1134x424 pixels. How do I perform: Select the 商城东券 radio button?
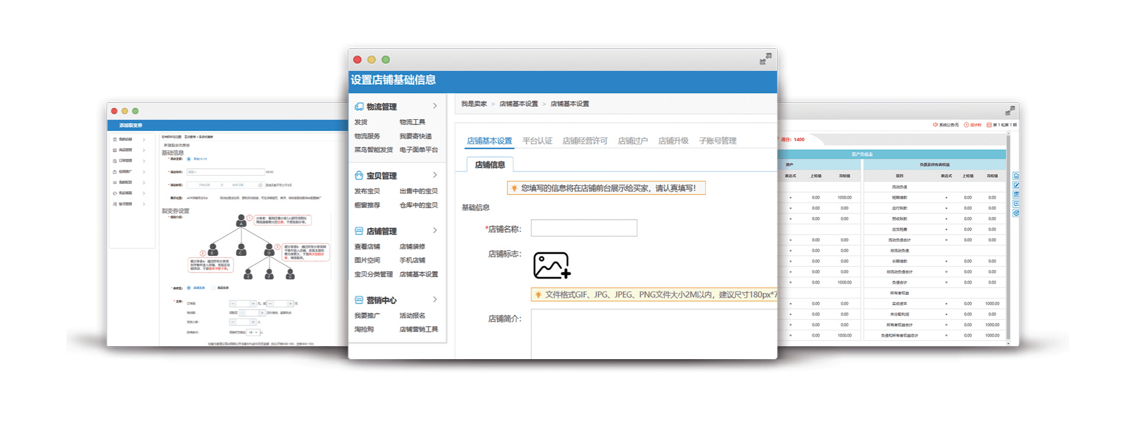189,288
